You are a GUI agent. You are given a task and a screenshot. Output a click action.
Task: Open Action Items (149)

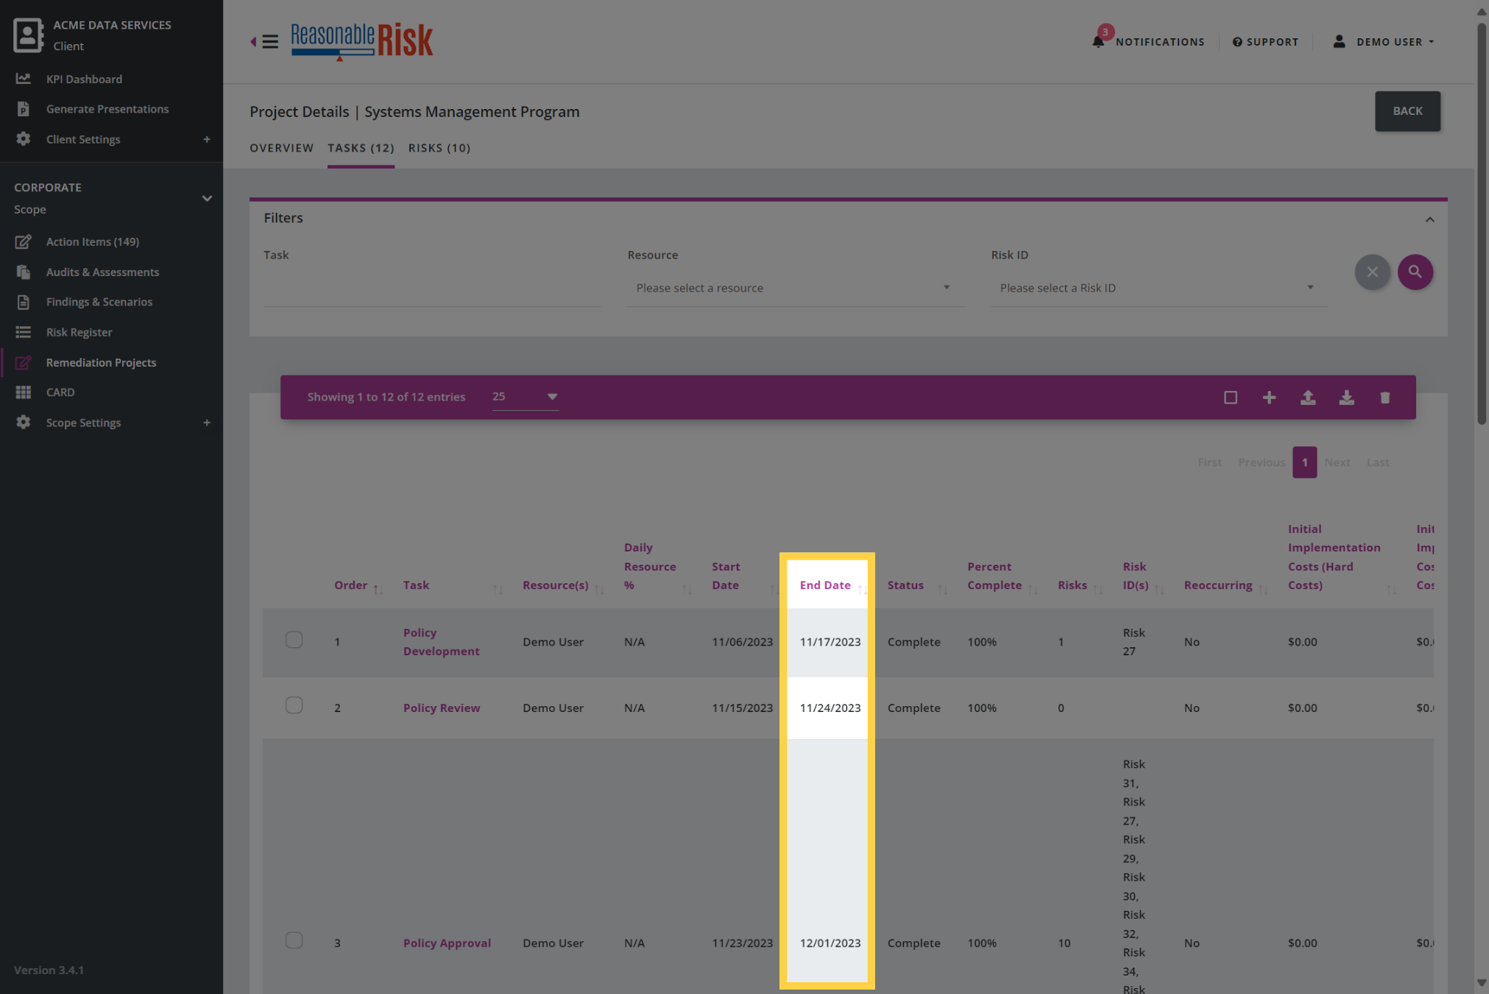tap(93, 242)
